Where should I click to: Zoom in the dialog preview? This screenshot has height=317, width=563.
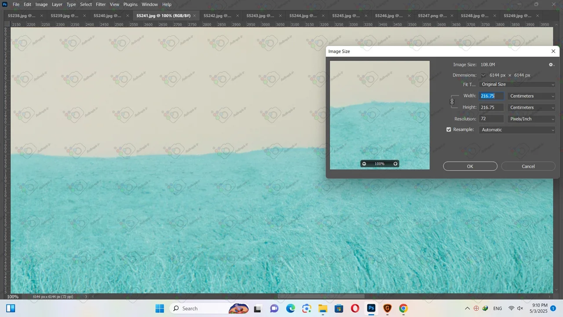click(x=395, y=164)
